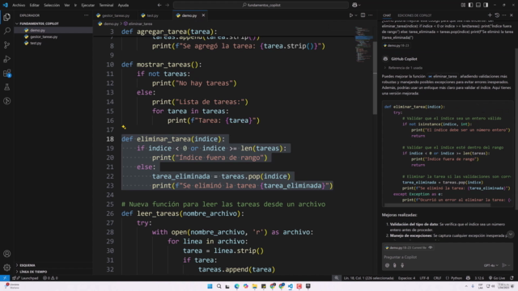Select the CHAT tab
The height and width of the screenshot is (291, 518).
click(387, 15)
